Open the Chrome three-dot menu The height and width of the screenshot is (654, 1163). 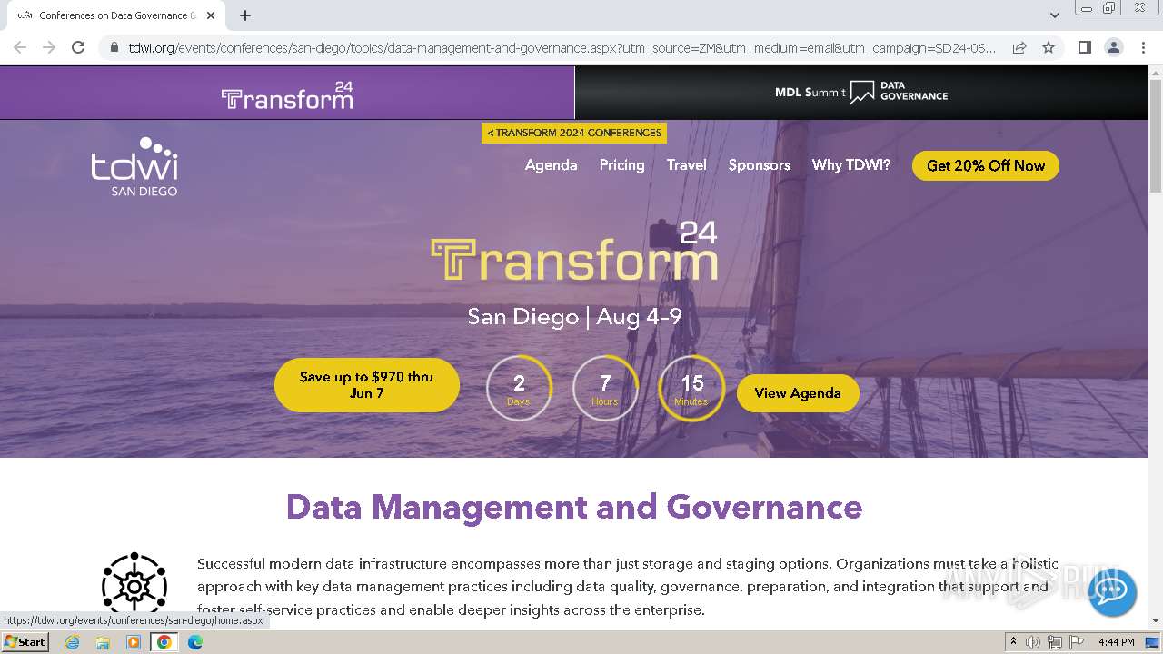pos(1142,47)
